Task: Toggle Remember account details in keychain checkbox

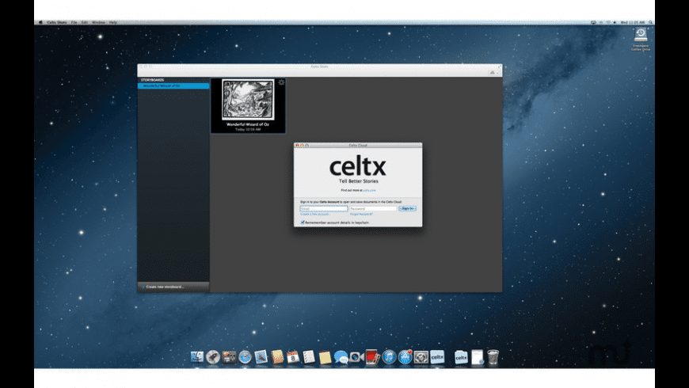Action: click(303, 223)
